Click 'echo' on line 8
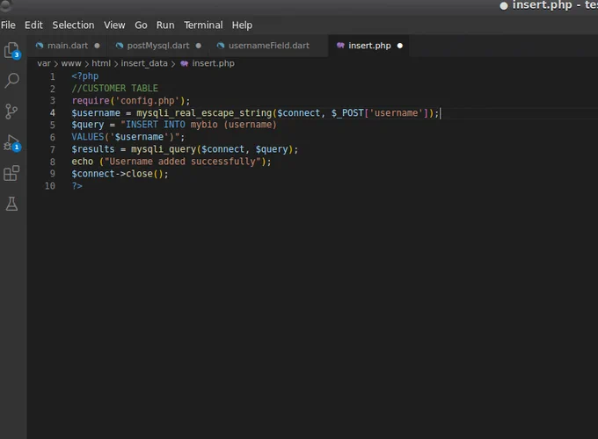598x439 pixels. 83,162
